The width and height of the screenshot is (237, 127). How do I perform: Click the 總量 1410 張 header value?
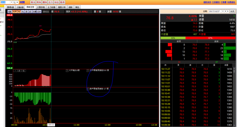114,11
